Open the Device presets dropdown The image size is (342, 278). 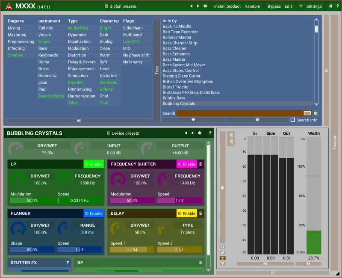[x=123, y=133]
